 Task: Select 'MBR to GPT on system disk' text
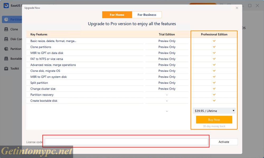(x=49, y=77)
